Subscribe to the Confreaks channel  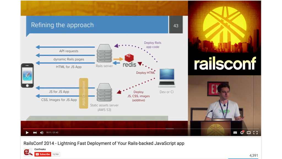pyautogui.click(x=43, y=154)
